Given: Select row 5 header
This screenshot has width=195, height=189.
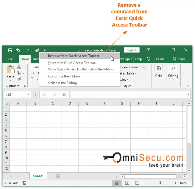Looking at the screenshot, I should pos(6,131).
